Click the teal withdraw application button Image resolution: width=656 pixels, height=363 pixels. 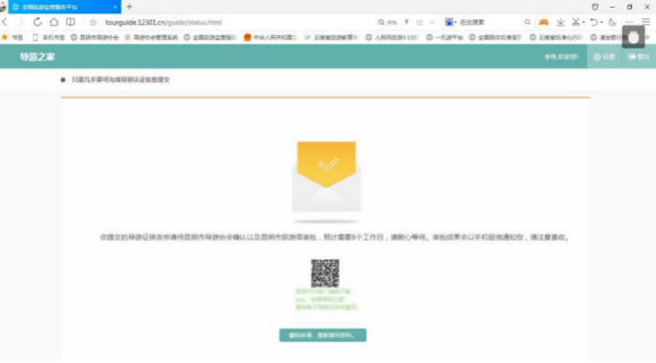coord(322,335)
